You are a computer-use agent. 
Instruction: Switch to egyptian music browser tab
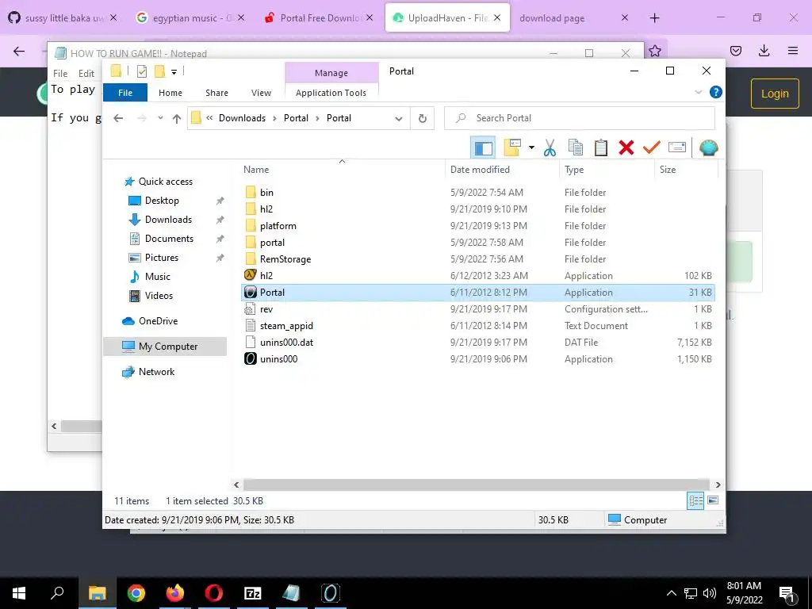pyautogui.click(x=190, y=18)
